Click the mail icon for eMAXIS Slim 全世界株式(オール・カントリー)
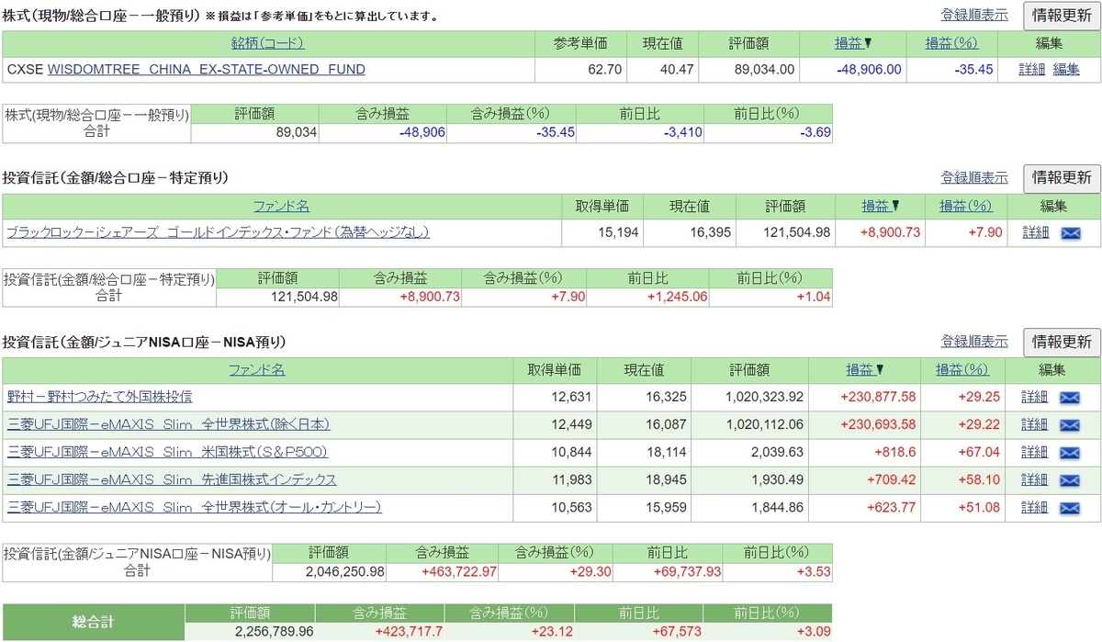1102x642 pixels. 1070,508
